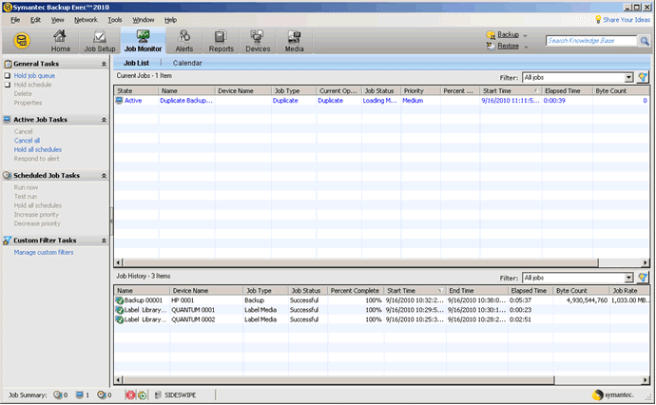
Task: Click the QUANTUM 0002 row success icon
Action: 120,319
